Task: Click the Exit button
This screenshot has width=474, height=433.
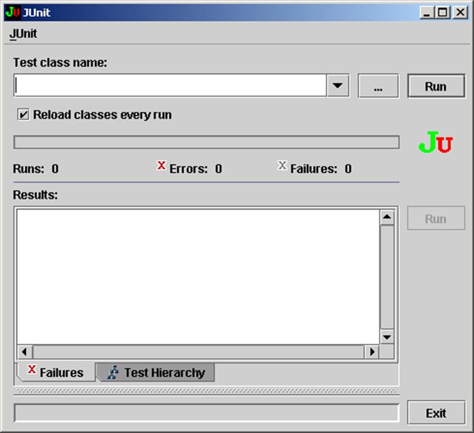Action: (436, 413)
